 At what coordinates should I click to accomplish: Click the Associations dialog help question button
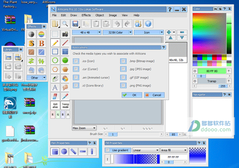coord(164,47)
